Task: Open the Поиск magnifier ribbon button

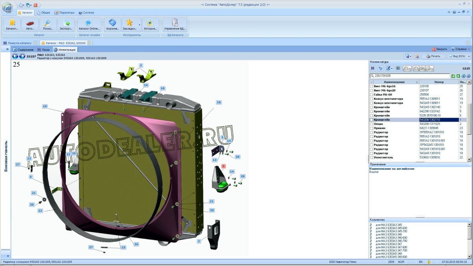Action: [48, 24]
